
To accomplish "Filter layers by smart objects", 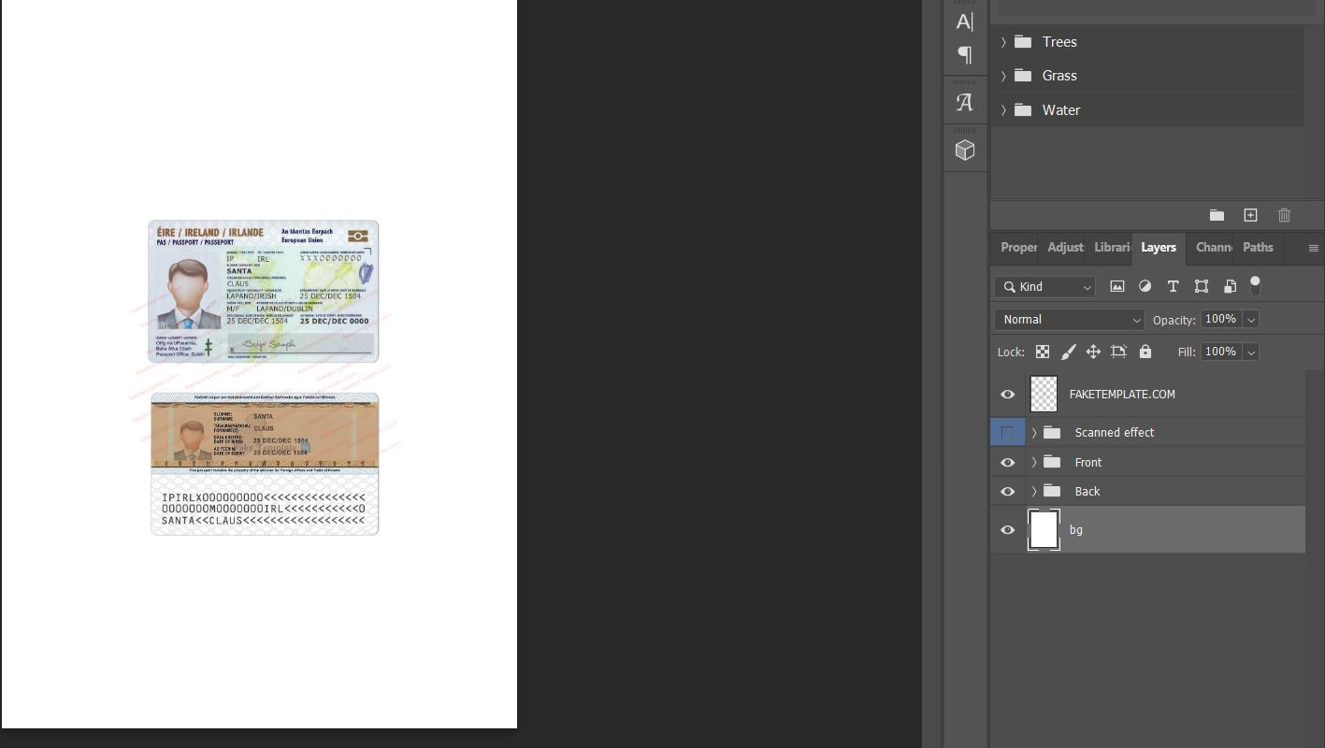I will pyautogui.click(x=1229, y=286).
